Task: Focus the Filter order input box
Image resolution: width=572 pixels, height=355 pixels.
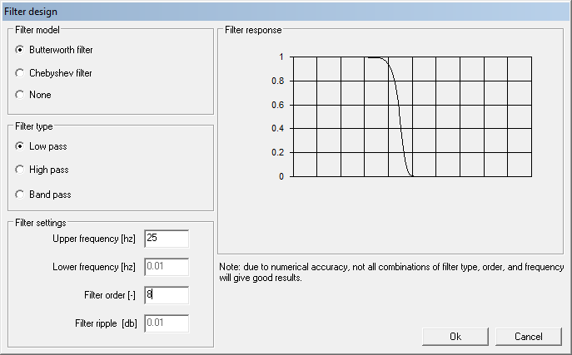Action: click(x=166, y=295)
